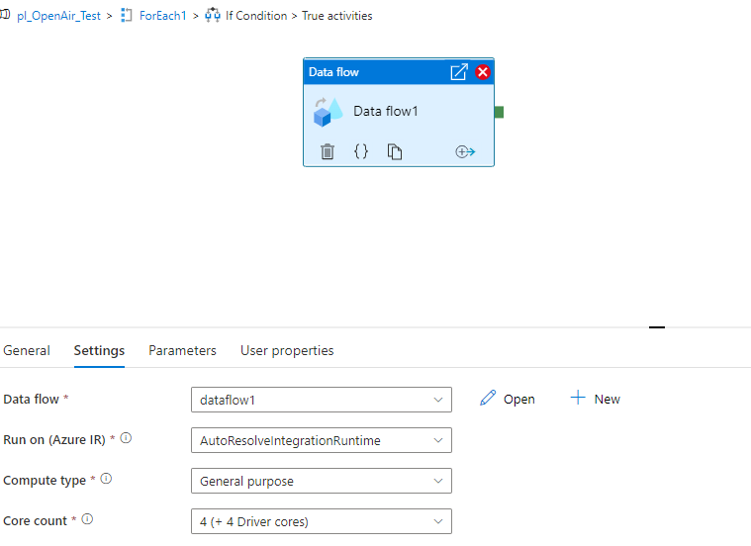Click the red error icon on Data flow activity
The image size is (751, 546).
click(482, 72)
